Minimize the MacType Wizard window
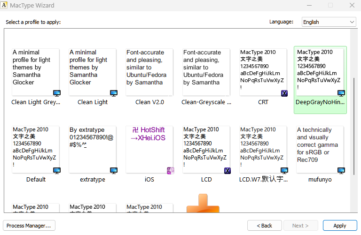Image resolution: width=361 pixels, height=235 pixels. pos(309,5)
